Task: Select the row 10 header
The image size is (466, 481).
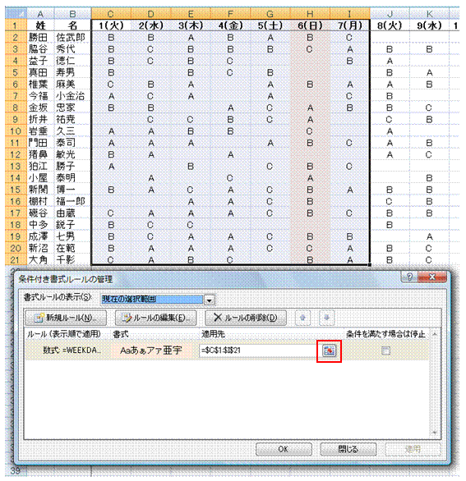Action: pos(16,131)
